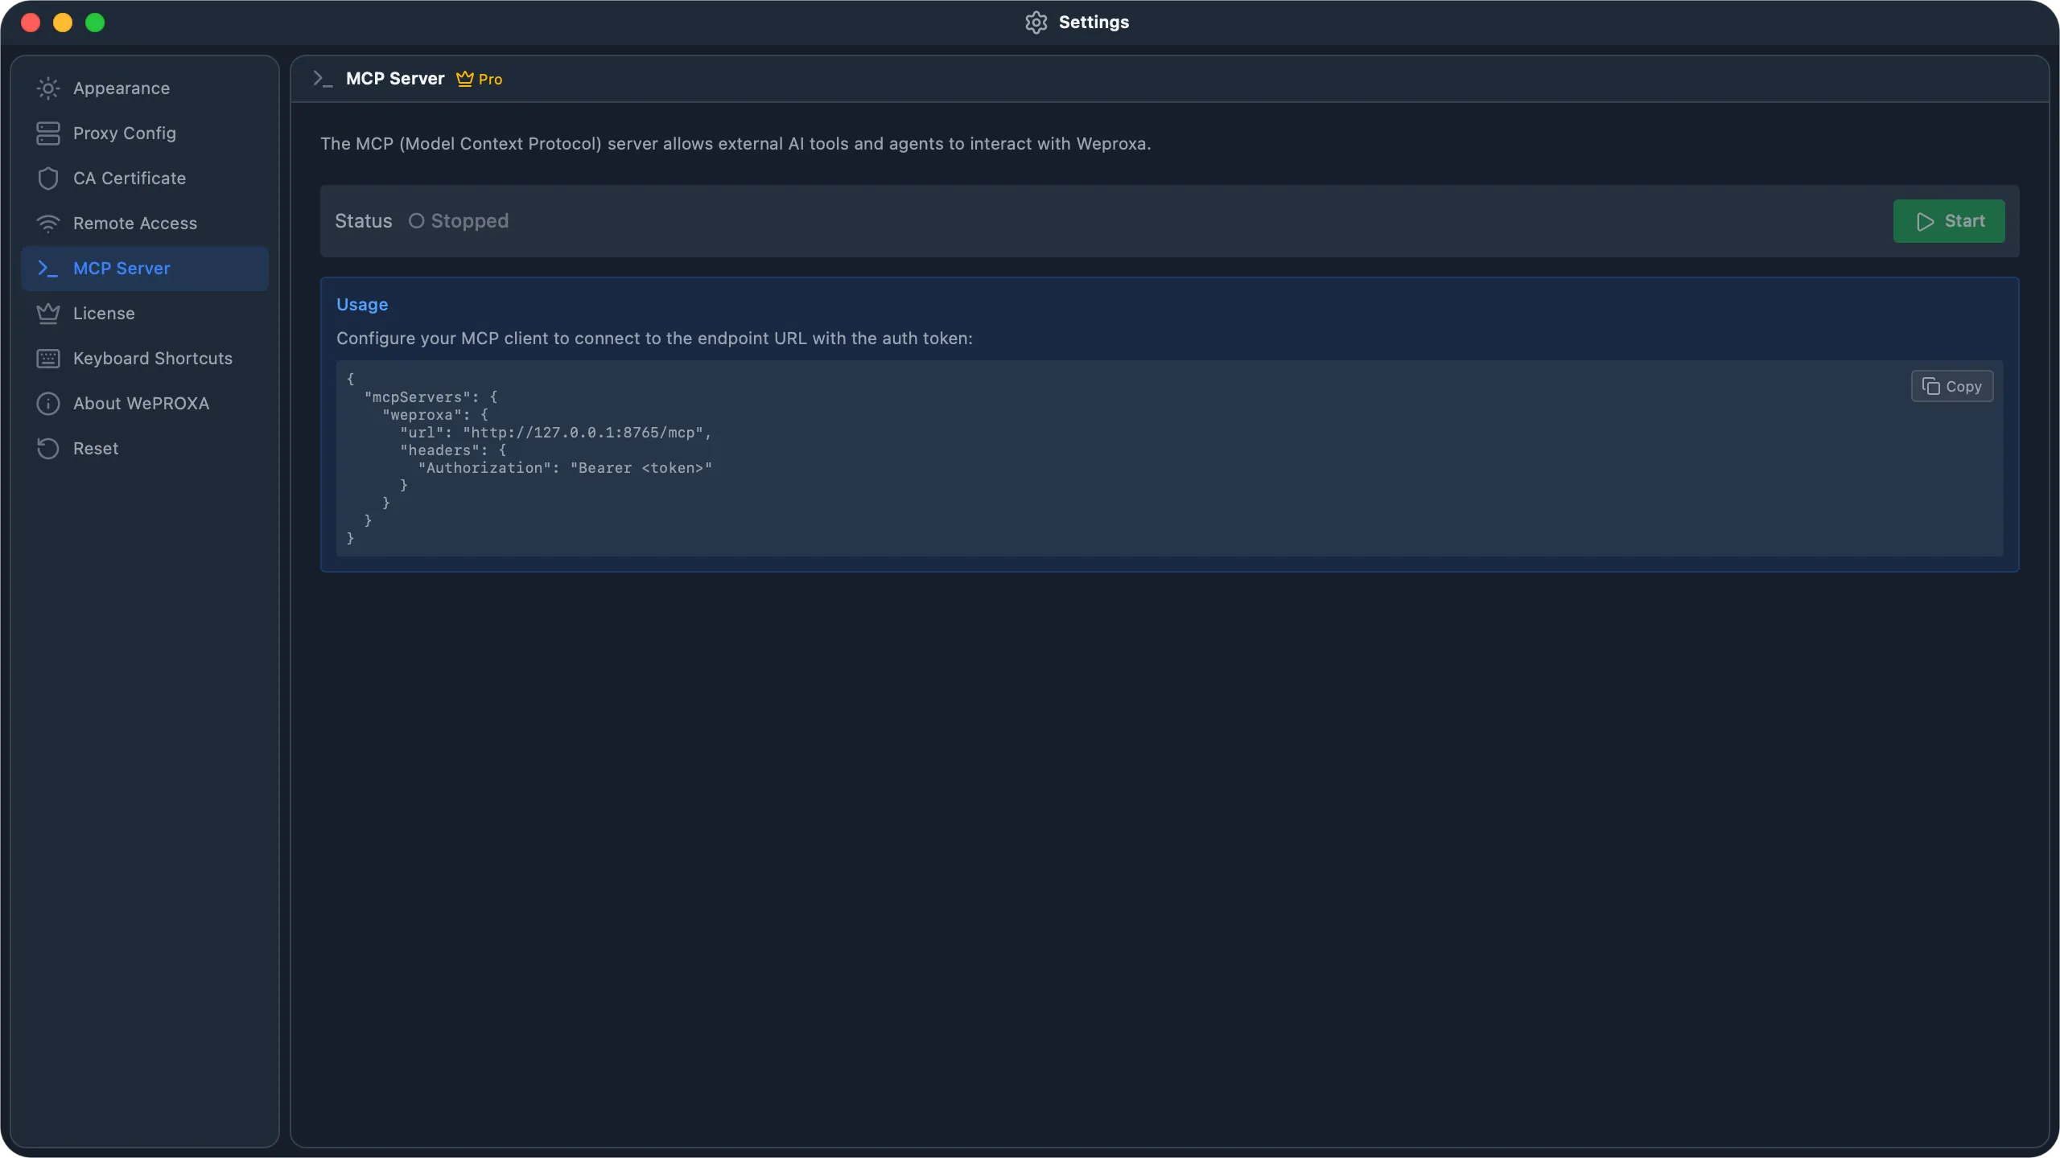
Task: Click the Pro badge label
Action: [490, 79]
